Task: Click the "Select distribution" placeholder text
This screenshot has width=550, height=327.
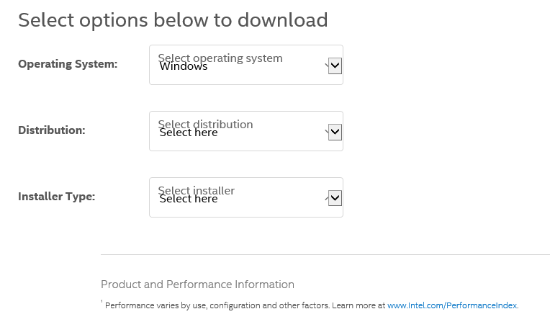Action: click(x=206, y=124)
